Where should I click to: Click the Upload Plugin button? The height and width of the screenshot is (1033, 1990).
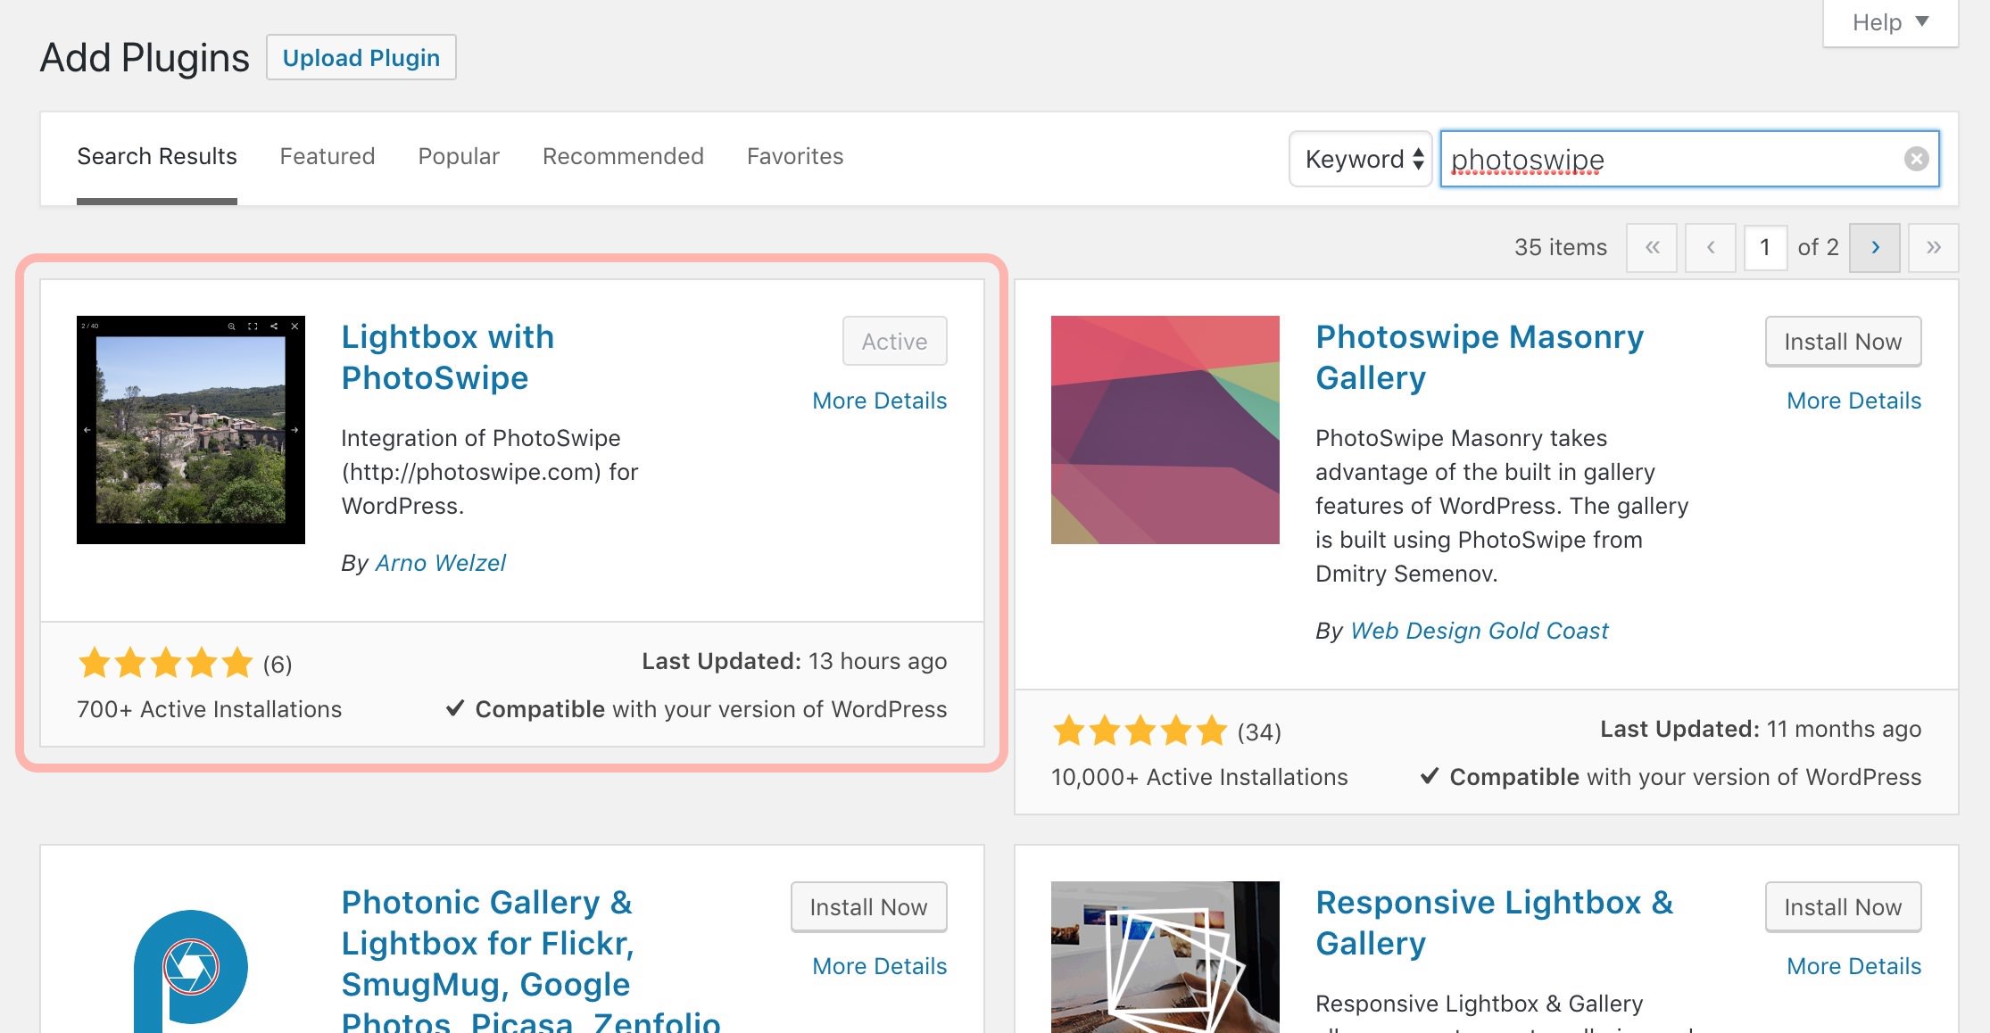361,57
